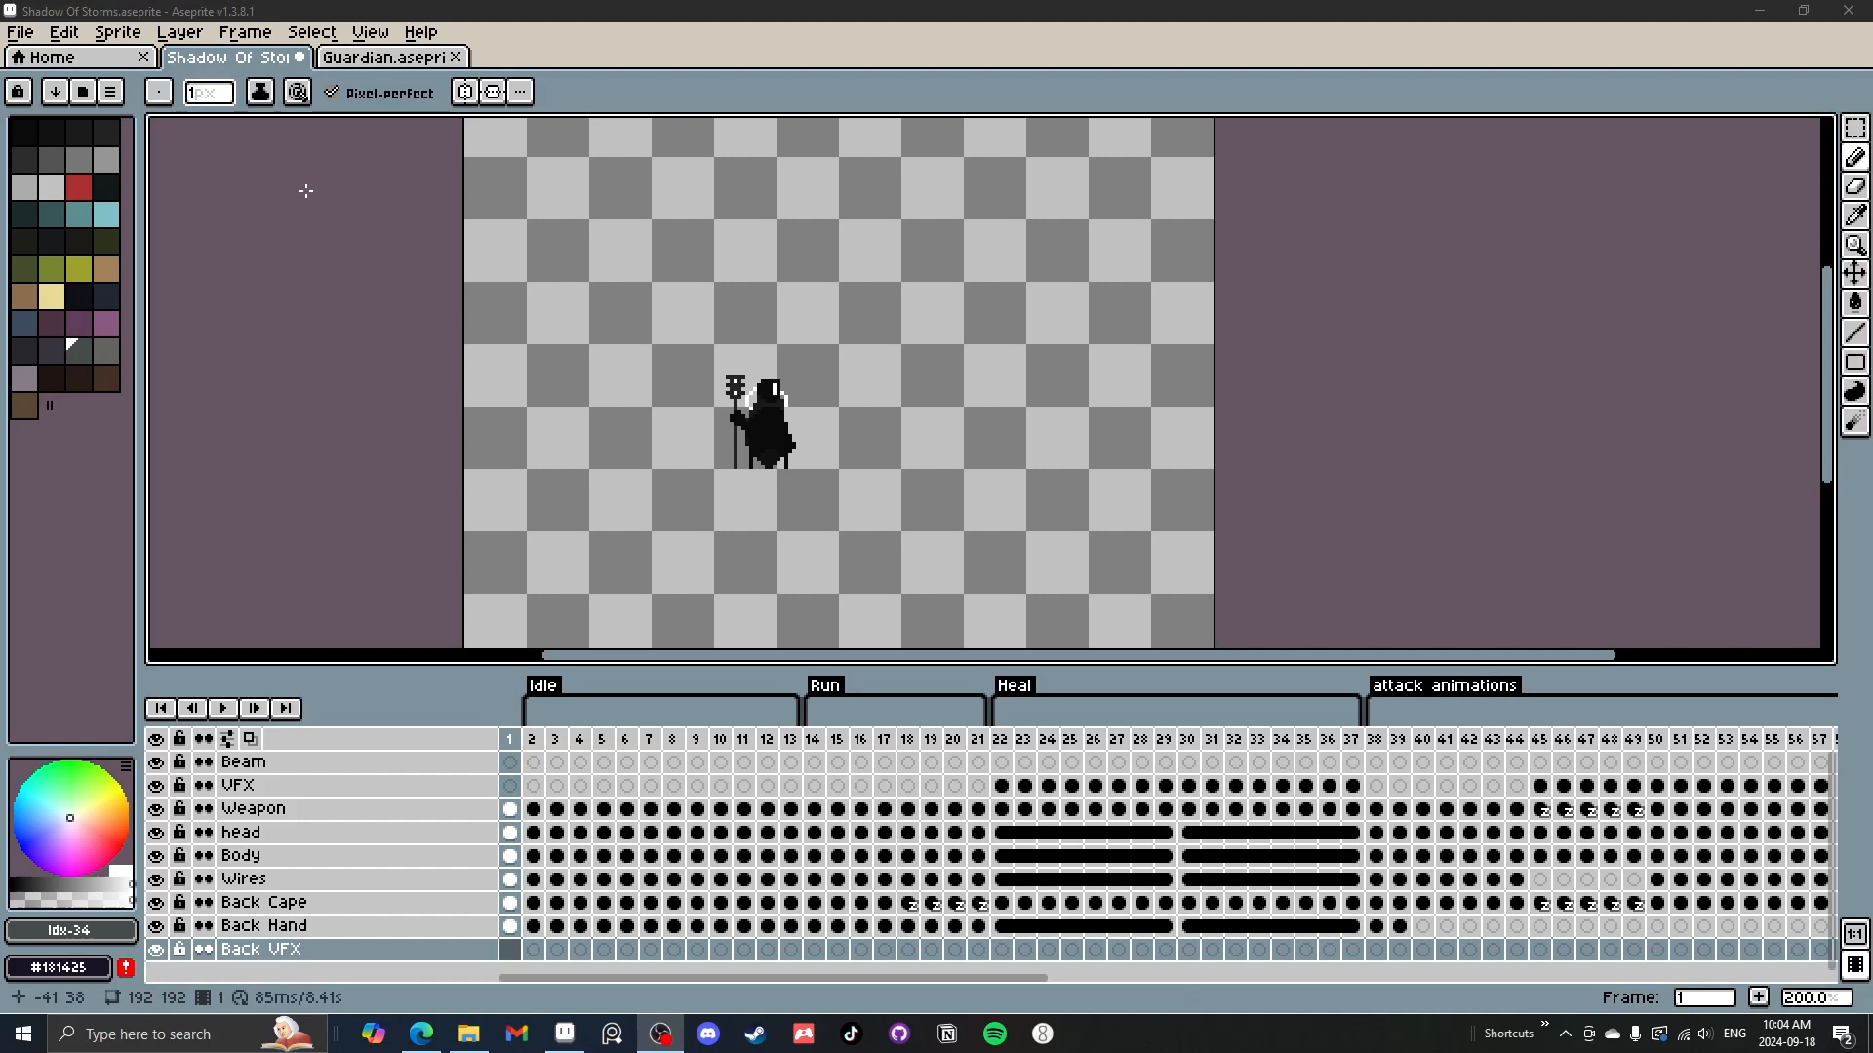Click the brush size field
The height and width of the screenshot is (1053, 1873).
(210, 93)
